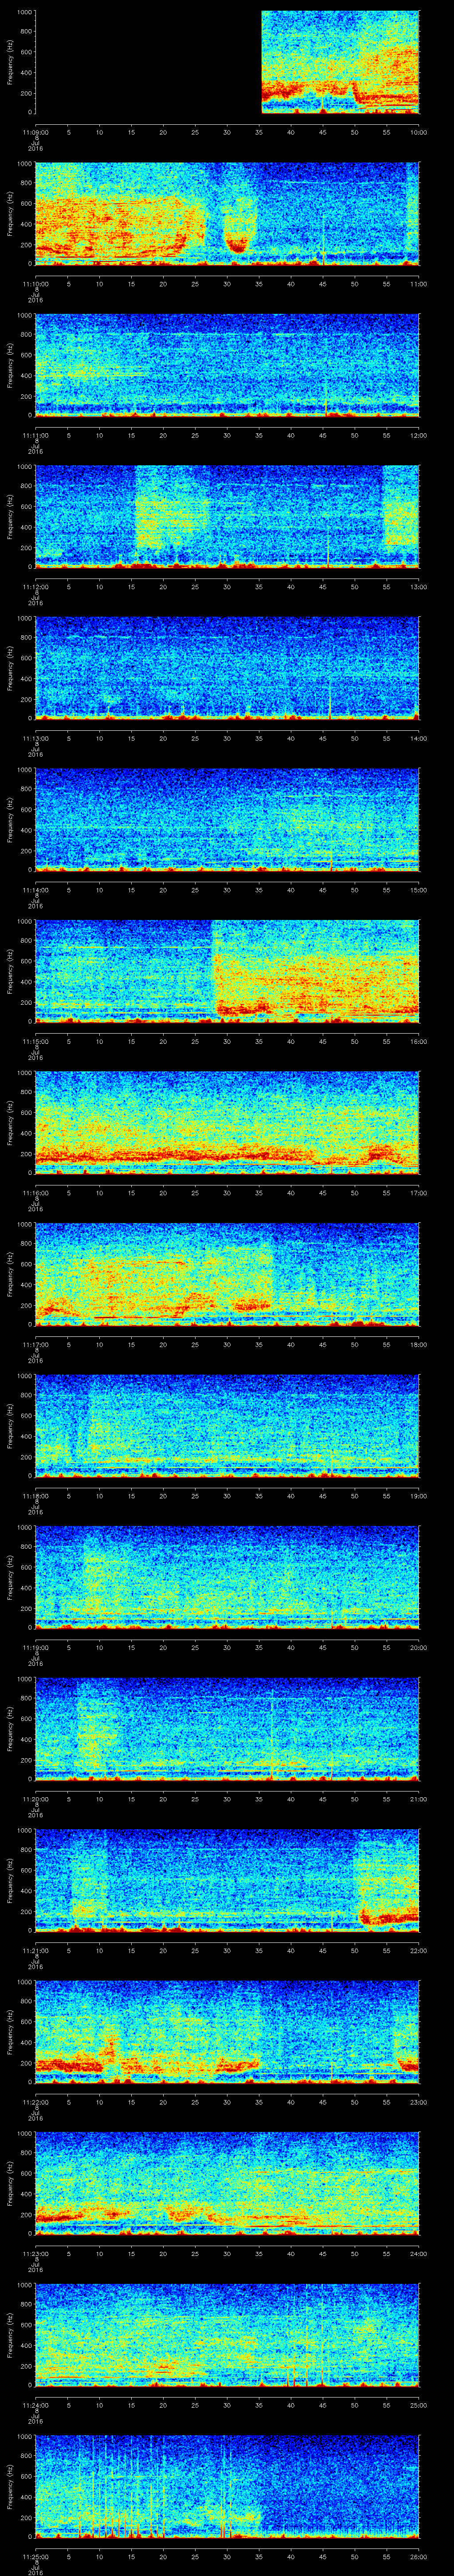Select the spectrogram panel starting at 11:16:00
Viewport: 454px width, 2576px height.
227,1123
